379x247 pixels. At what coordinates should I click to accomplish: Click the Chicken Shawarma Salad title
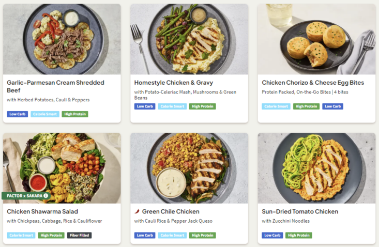coord(42,211)
